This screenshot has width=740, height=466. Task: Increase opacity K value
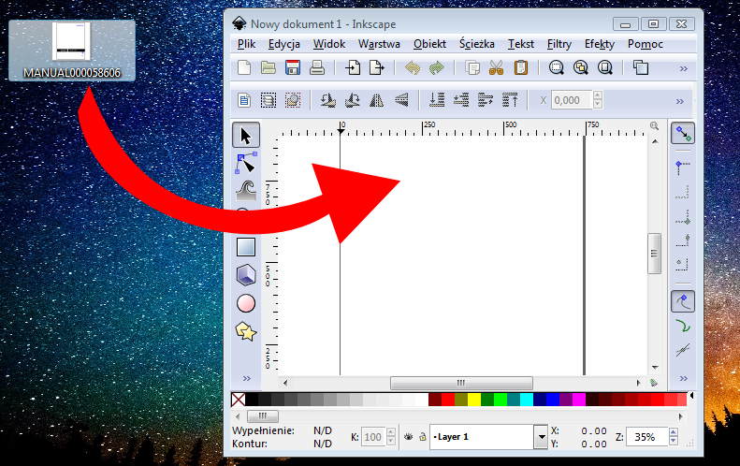point(391,432)
